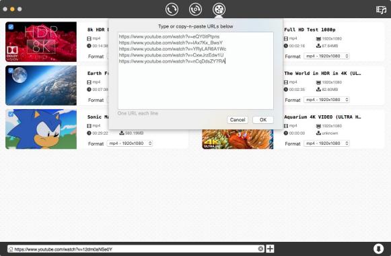This screenshot has height=256, width=391.
Task: Open the film reel batch URL icon
Action: click(x=219, y=9)
